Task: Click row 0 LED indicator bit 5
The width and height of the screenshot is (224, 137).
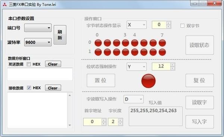Action: pos(144,43)
